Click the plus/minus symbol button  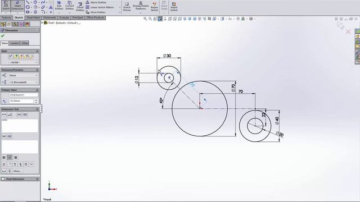[x=15, y=164]
